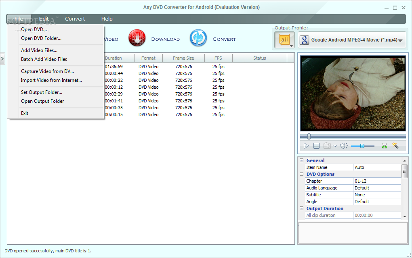Image resolution: width=412 pixels, height=258 pixels.
Task: Open the Help menu
Action: click(x=107, y=19)
